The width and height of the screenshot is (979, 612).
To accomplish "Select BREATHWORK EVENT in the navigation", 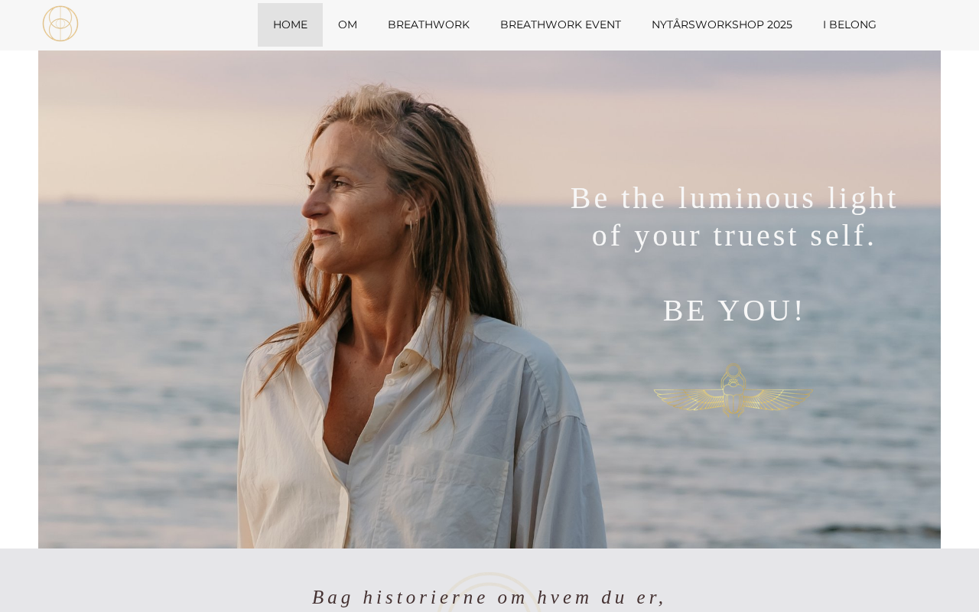I will pyautogui.click(x=561, y=24).
